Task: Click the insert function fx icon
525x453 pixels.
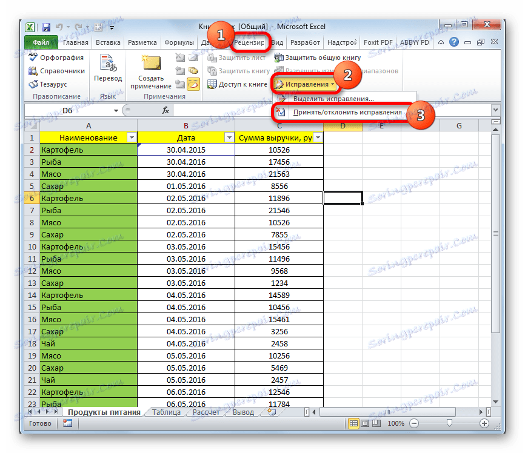Action: (166, 110)
